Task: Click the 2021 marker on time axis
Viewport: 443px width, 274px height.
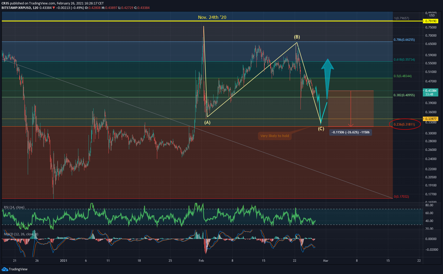Action: 64,261
